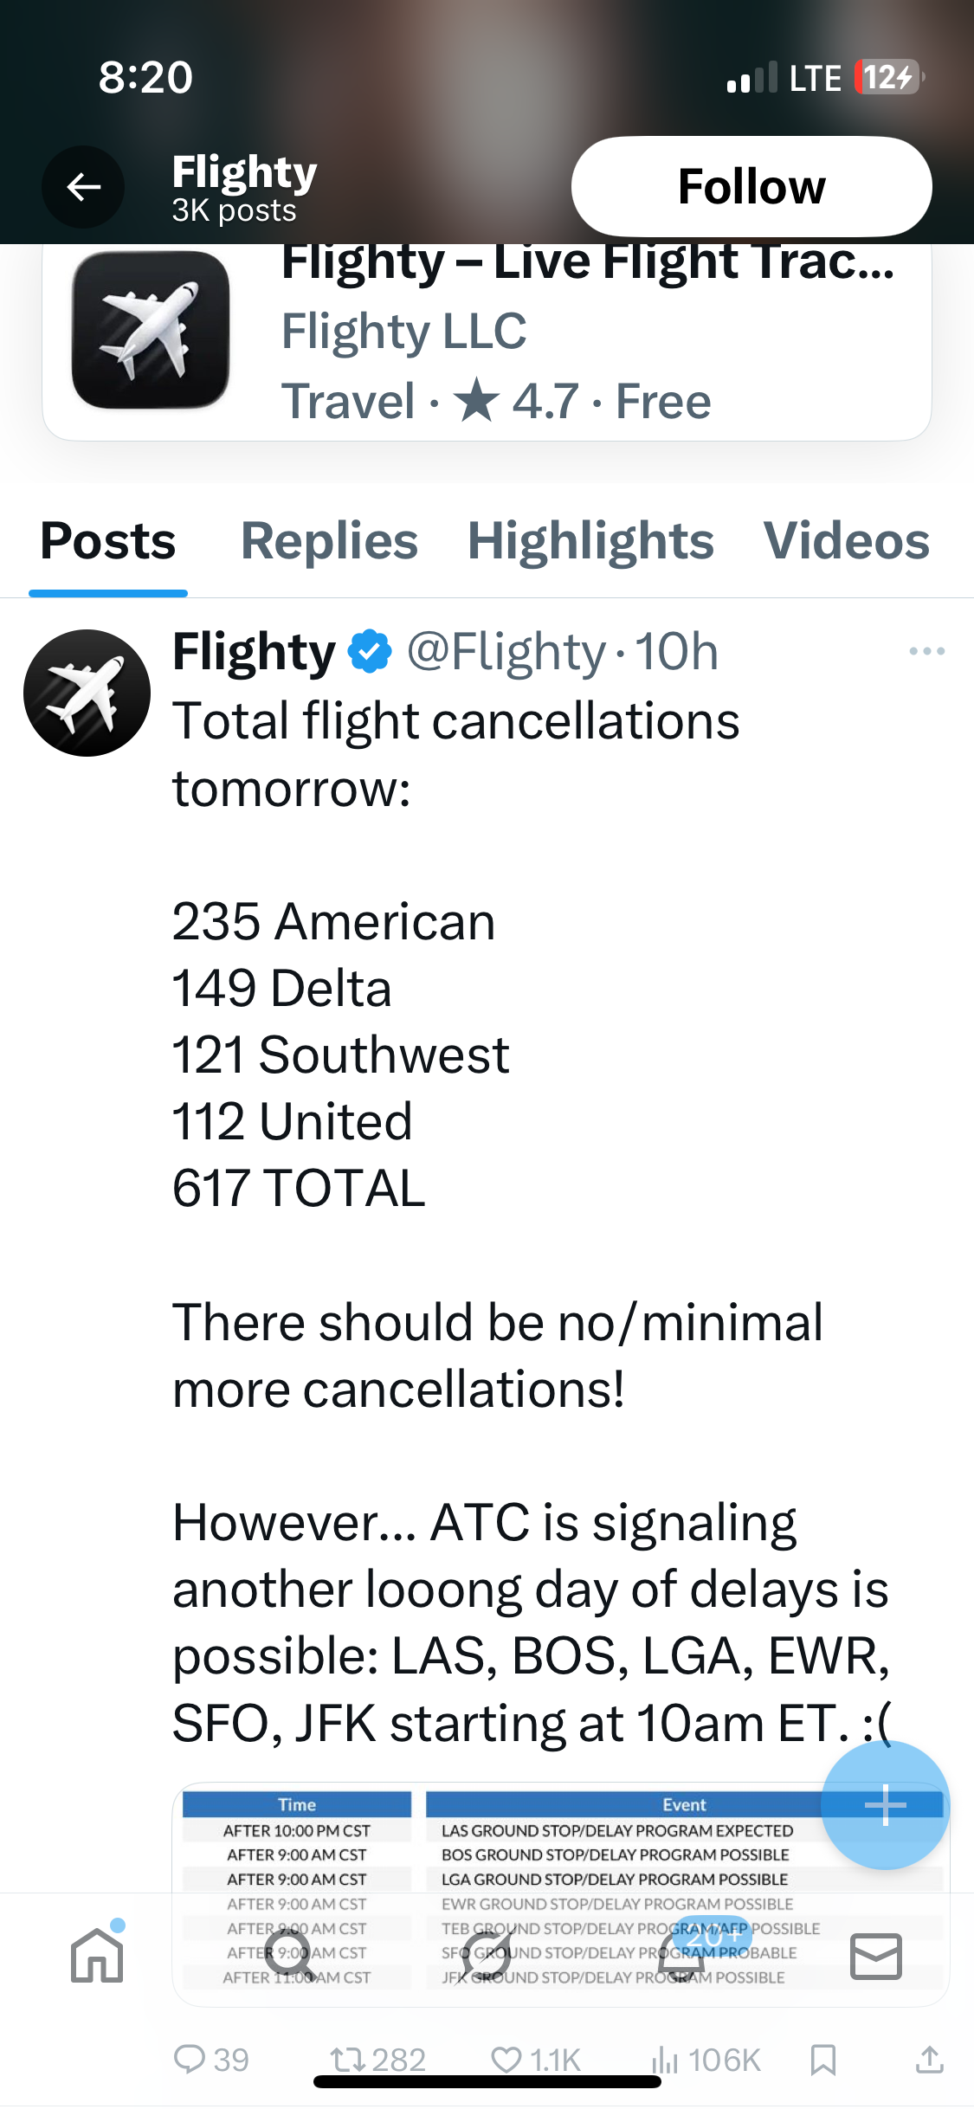Open Search from the bottom bar

290,1955
